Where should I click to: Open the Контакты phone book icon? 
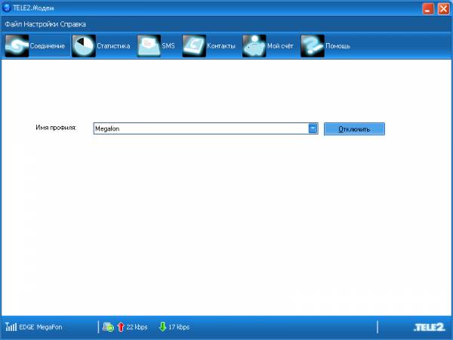[x=194, y=45]
